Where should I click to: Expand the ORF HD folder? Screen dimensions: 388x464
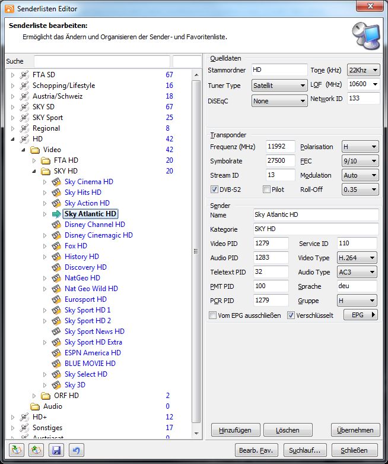(x=34, y=396)
